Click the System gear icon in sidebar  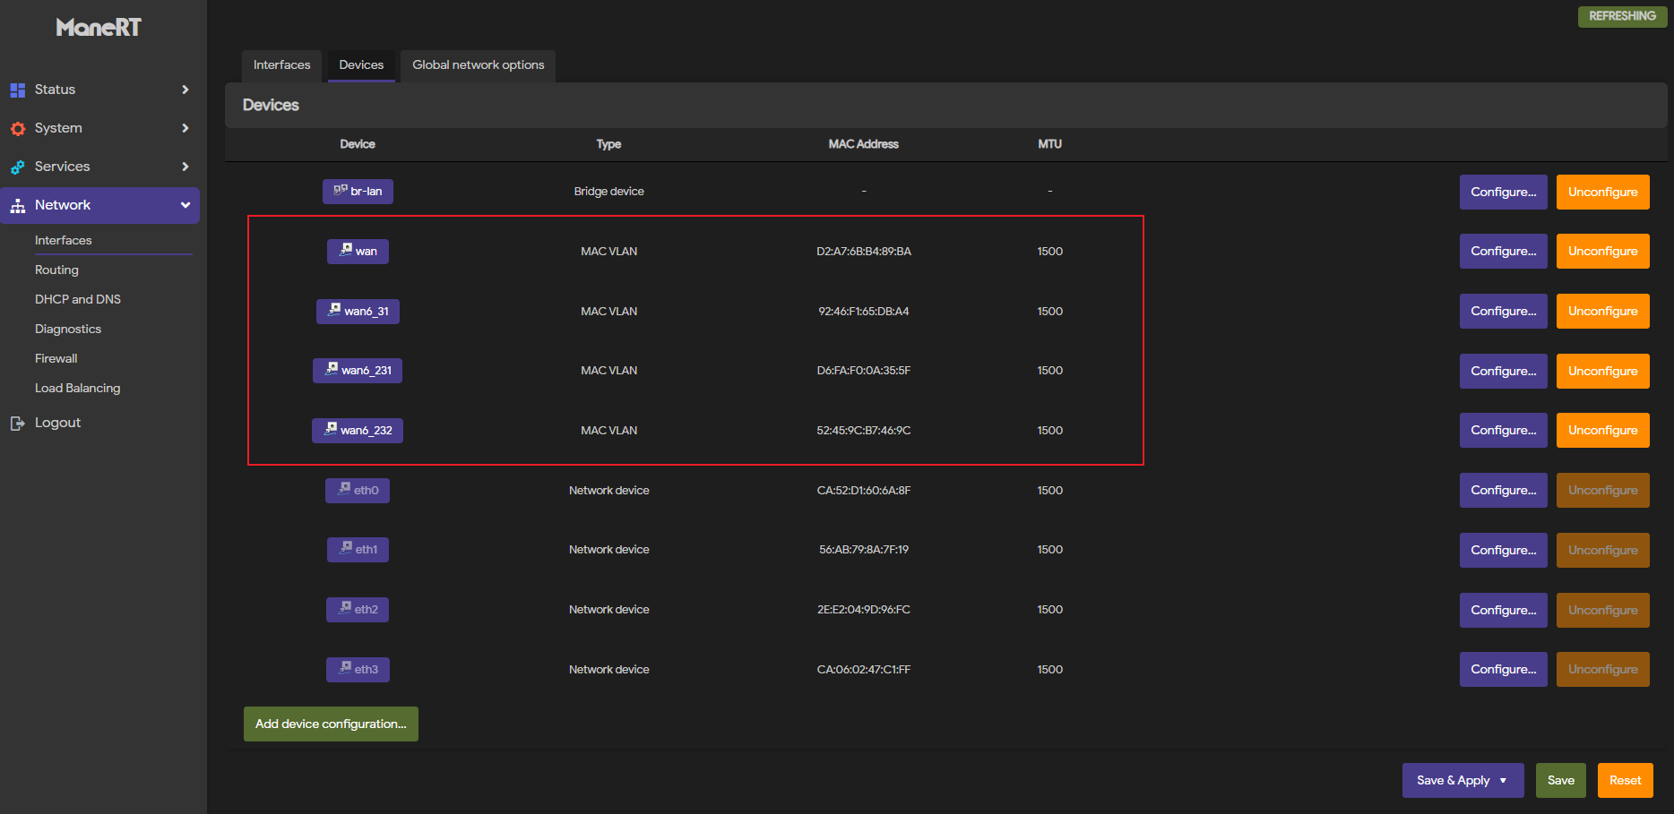point(17,128)
